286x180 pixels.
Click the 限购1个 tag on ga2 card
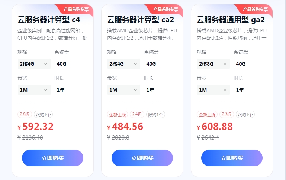click(x=245, y=114)
